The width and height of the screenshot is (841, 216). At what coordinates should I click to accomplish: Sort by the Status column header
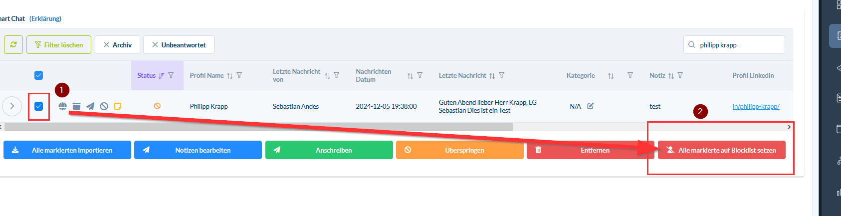click(x=147, y=75)
